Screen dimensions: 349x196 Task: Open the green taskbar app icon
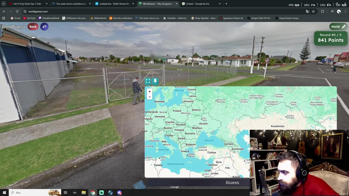[x=101, y=193]
